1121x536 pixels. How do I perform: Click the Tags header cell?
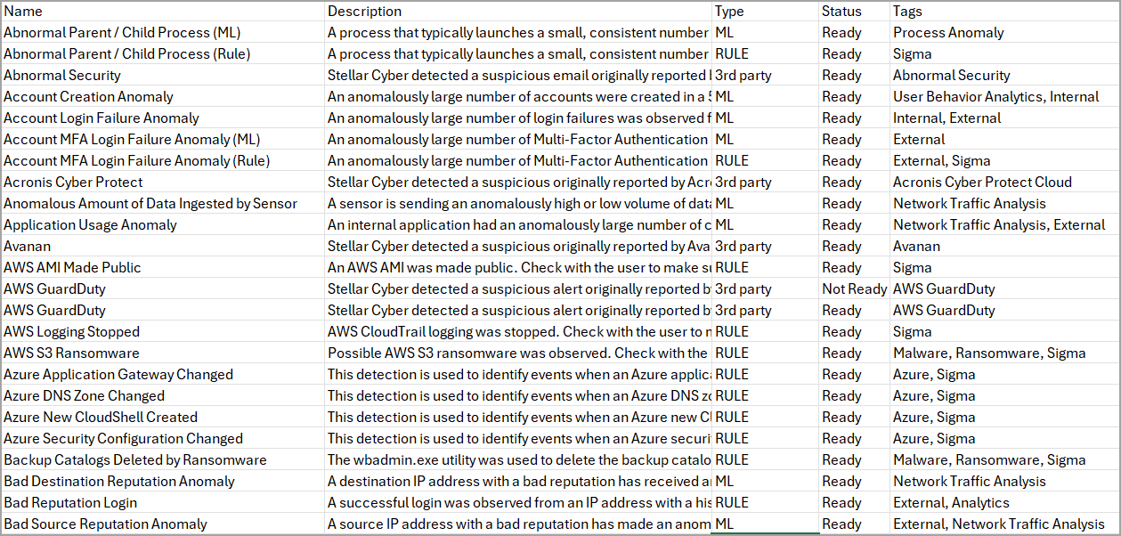(x=1004, y=12)
